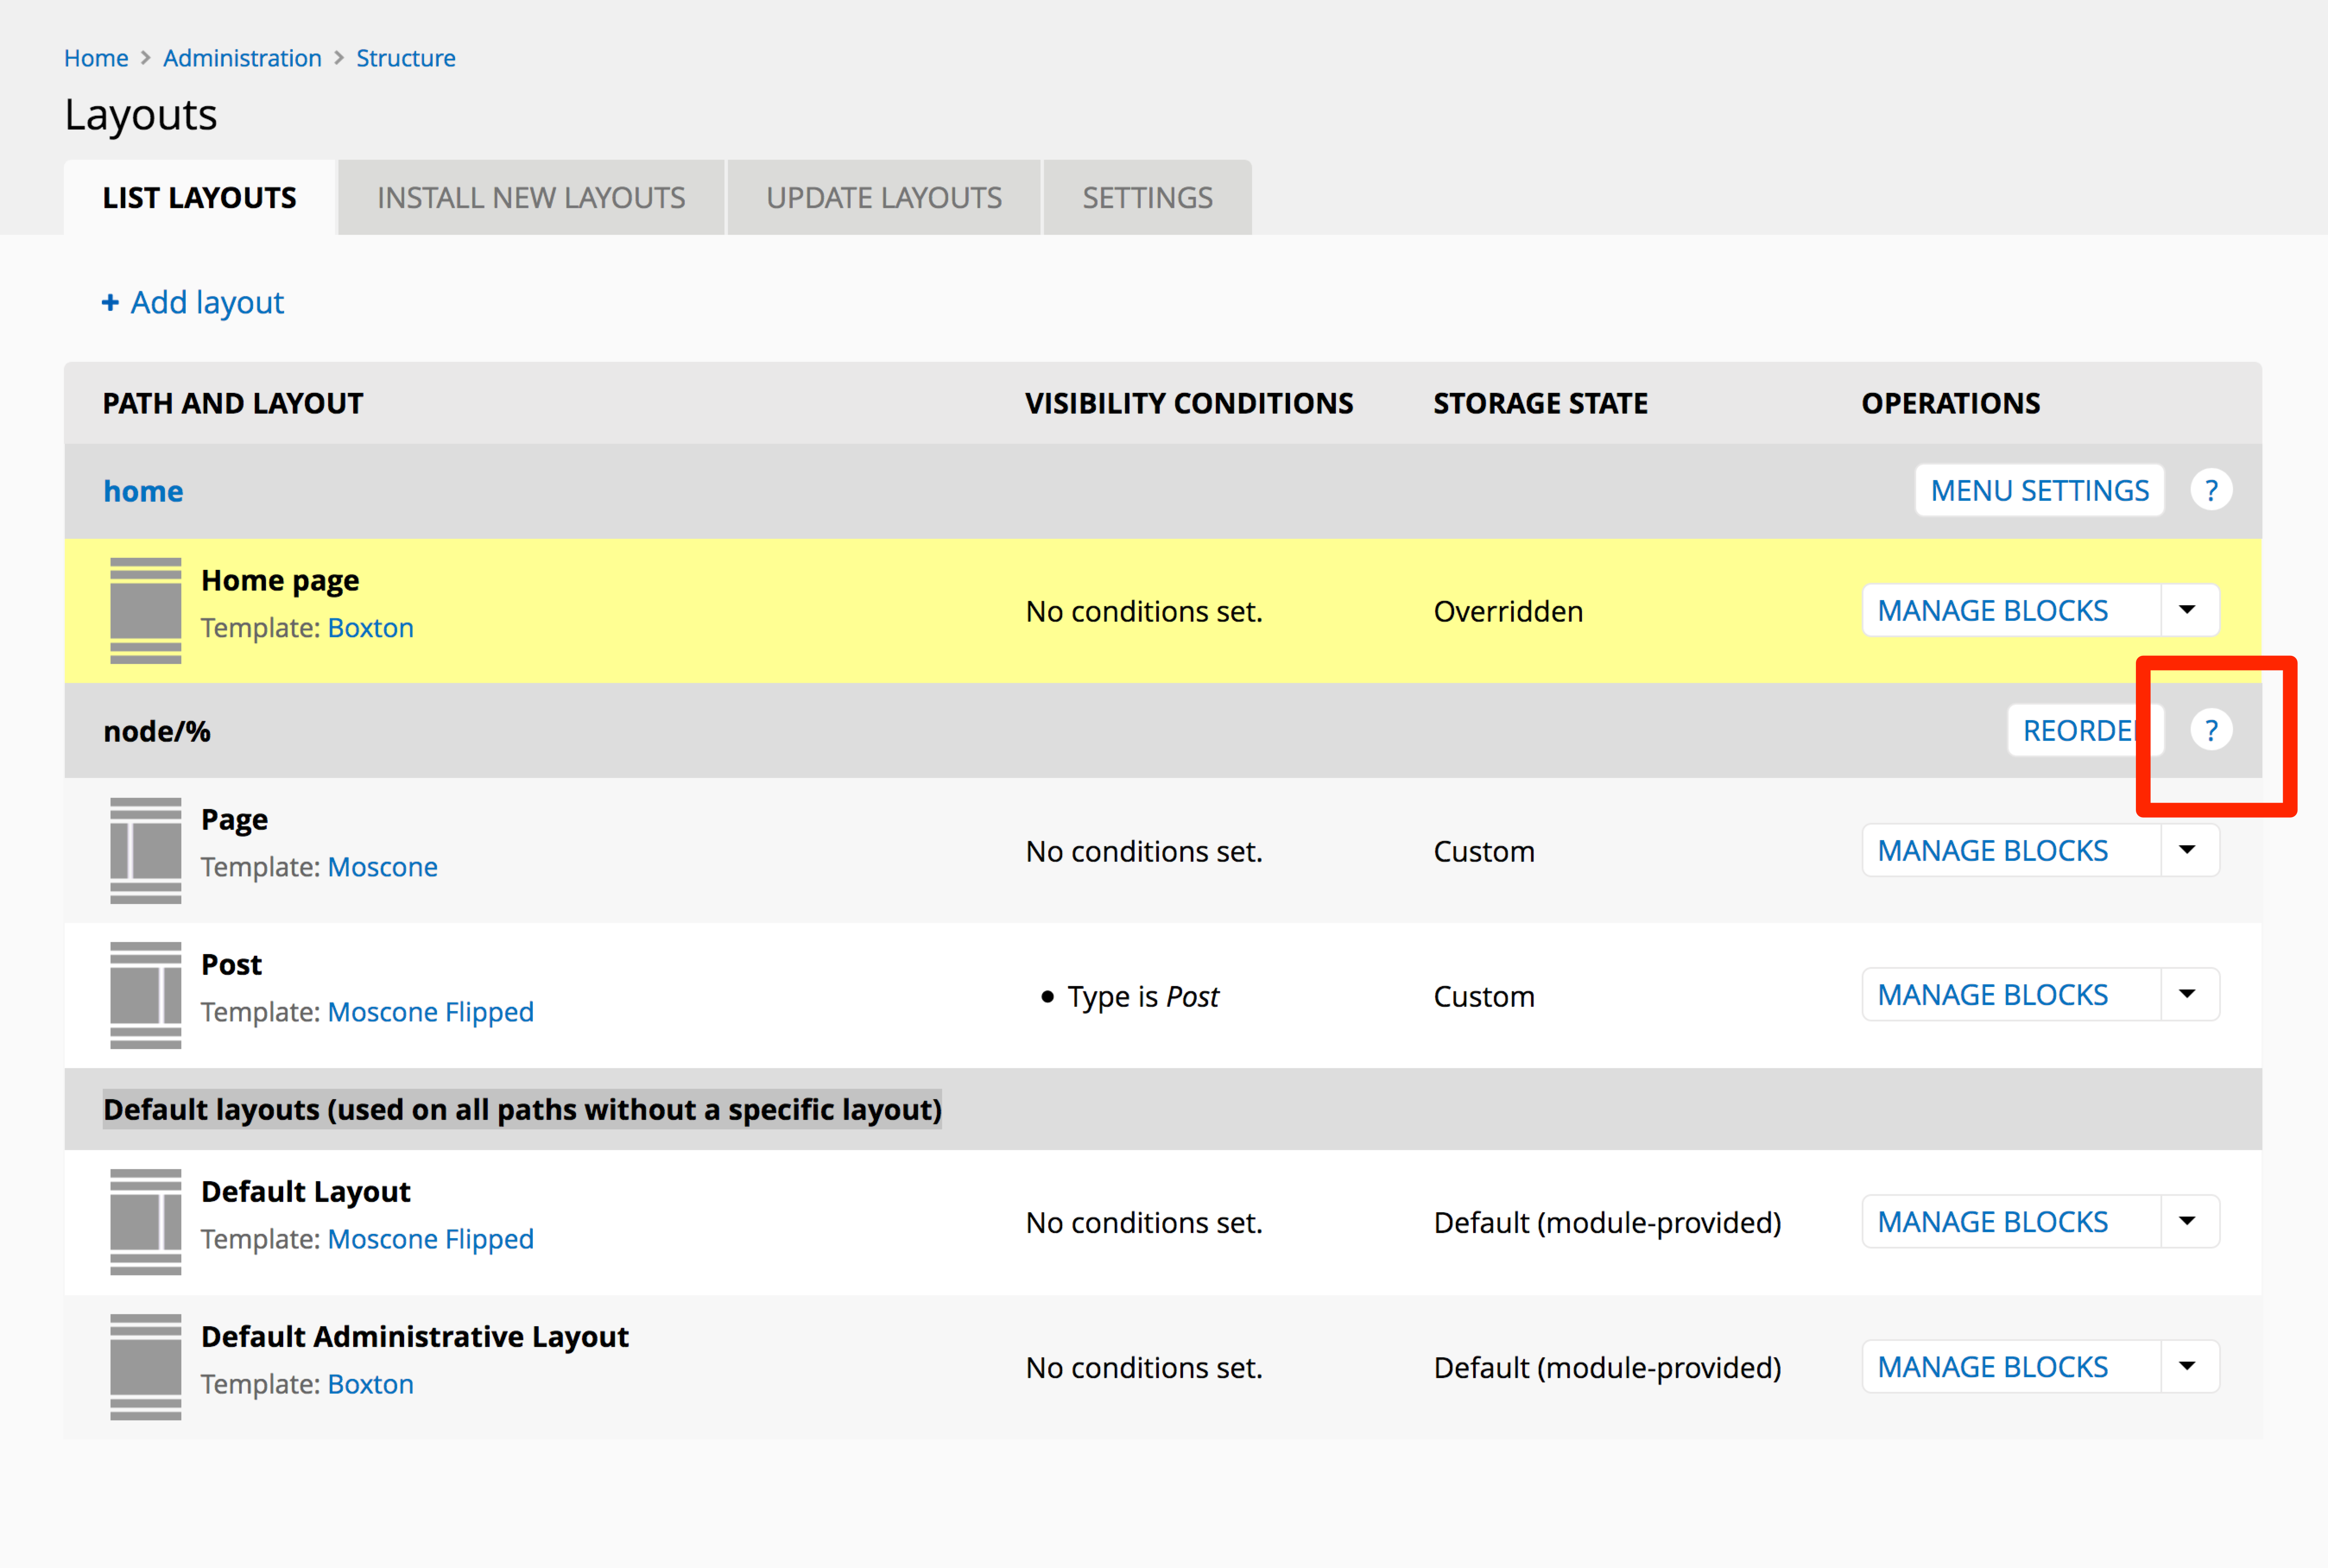Open Menu Settings for home path
Image resolution: width=2328 pixels, height=1568 pixels.
click(x=2040, y=490)
